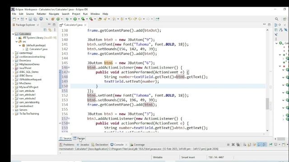Click the New Java Package icon
Screen dimensions: 289x162
pos(53,19)
